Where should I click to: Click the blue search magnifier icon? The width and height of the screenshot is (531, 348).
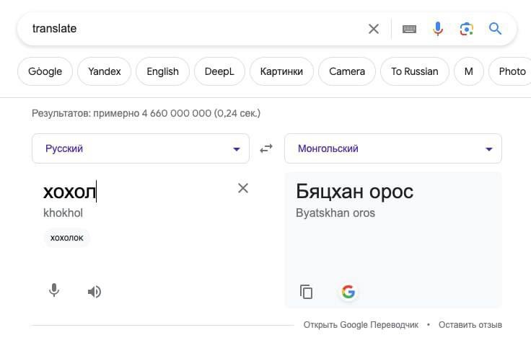tap(495, 29)
